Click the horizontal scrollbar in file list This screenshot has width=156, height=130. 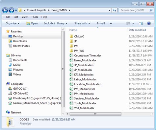(x=95, y=114)
